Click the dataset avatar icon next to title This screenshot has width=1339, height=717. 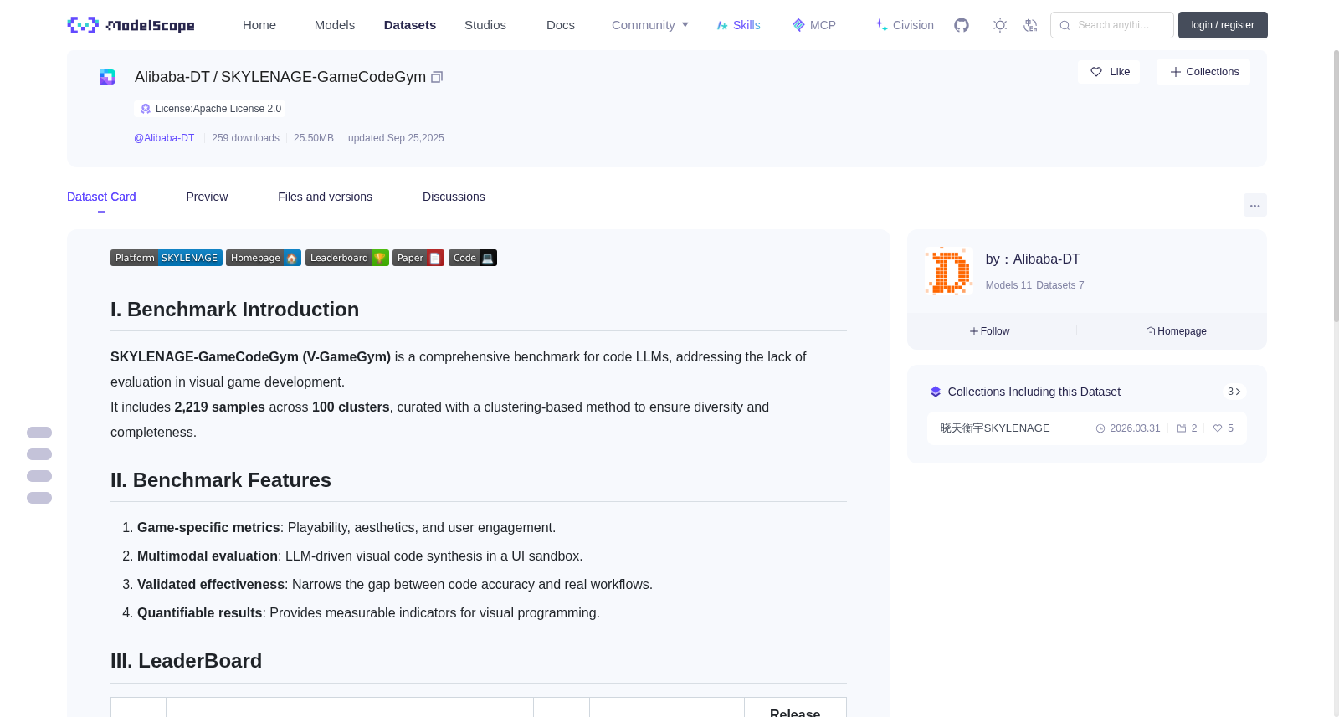(x=108, y=77)
